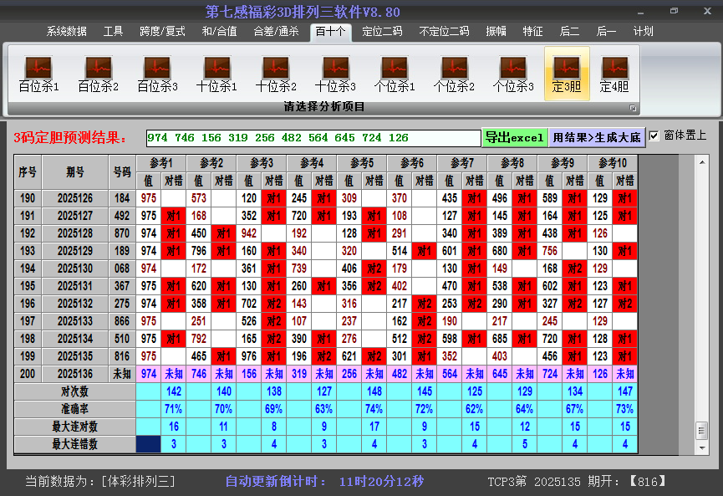Click the 个位杀1 analysis icon
Screen dimensions: 723x496
click(x=395, y=74)
